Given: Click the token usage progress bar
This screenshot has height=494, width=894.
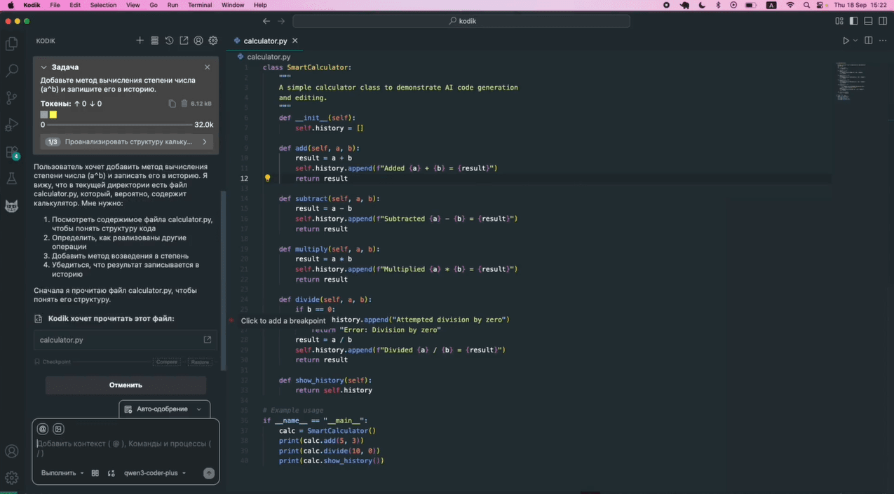Looking at the screenshot, I should [x=119, y=125].
